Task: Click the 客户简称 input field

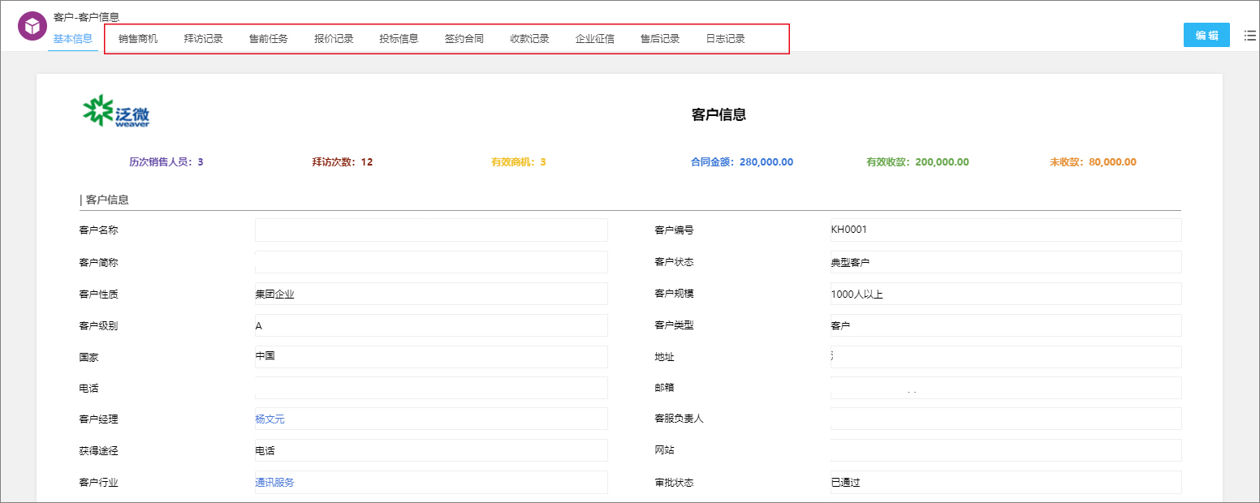Action: [x=431, y=262]
